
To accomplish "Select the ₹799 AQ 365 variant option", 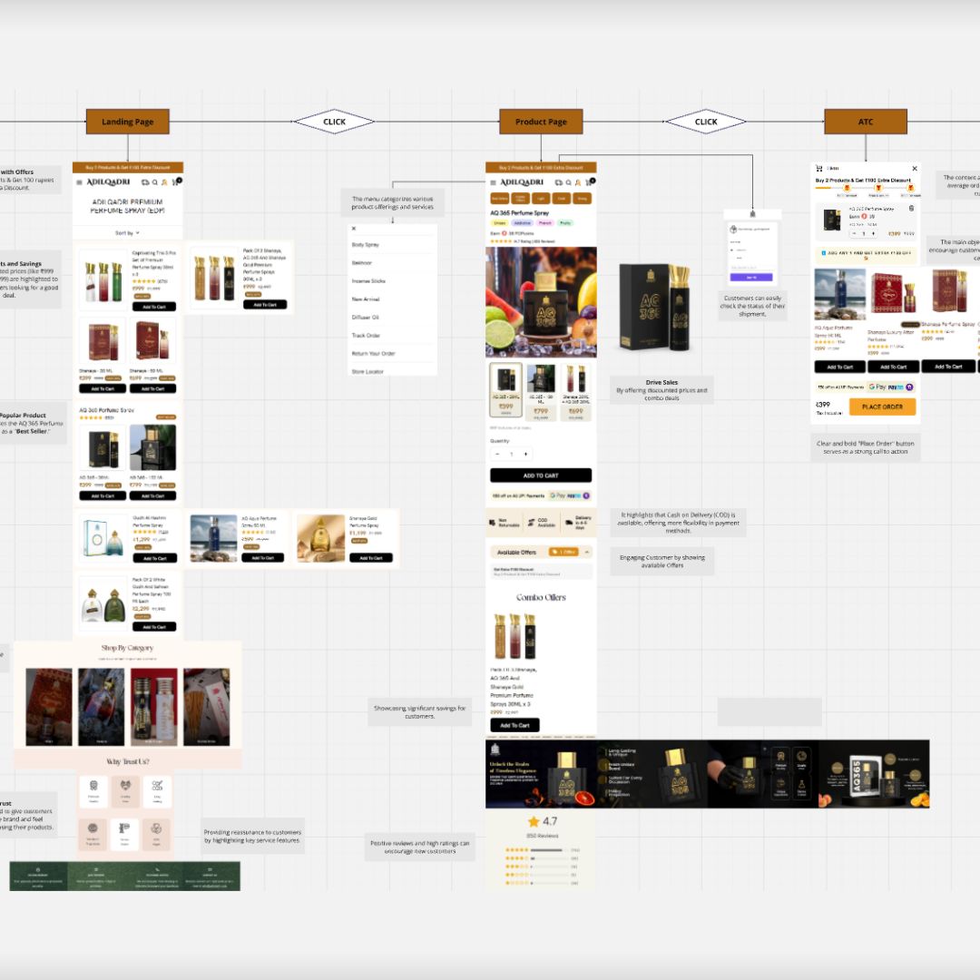I will pyautogui.click(x=541, y=392).
